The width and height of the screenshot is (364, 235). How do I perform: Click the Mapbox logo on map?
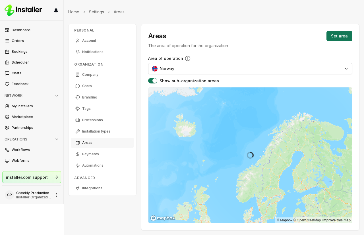pos(163,218)
